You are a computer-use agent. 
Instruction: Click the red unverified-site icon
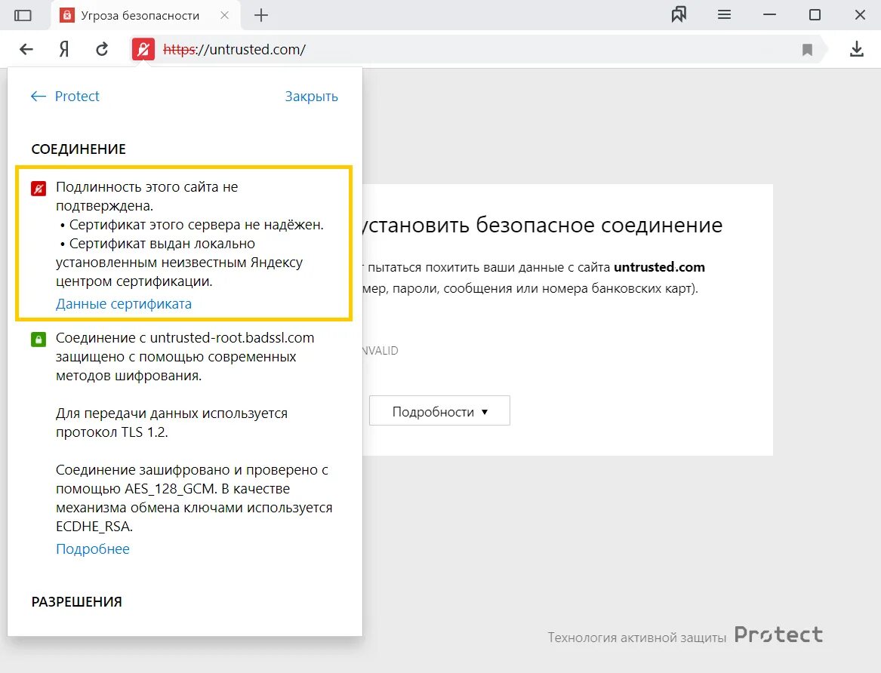pyautogui.click(x=39, y=189)
